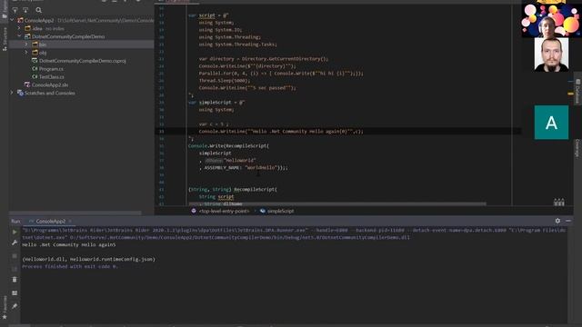
Task: Open Favorites star in left stripe
Action: 5,317
